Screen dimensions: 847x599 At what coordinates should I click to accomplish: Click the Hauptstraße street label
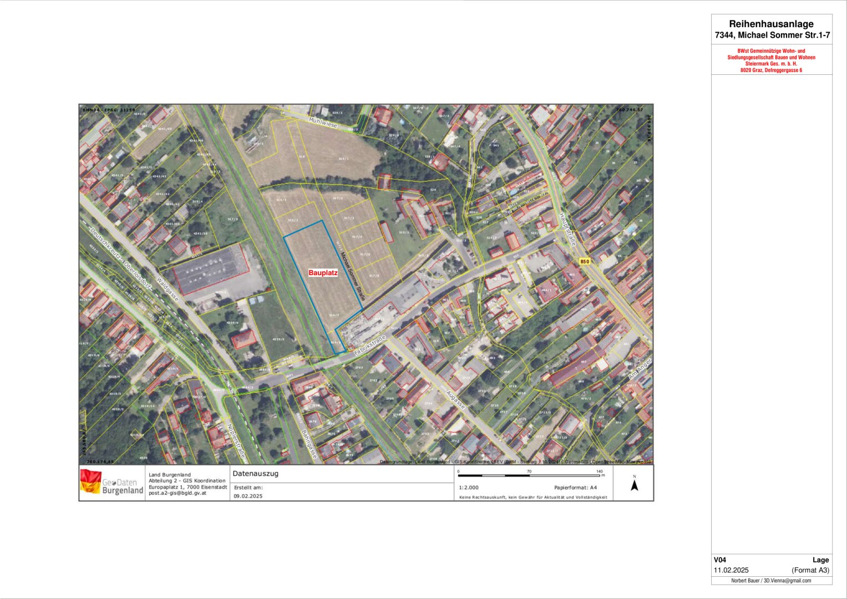click(x=567, y=229)
